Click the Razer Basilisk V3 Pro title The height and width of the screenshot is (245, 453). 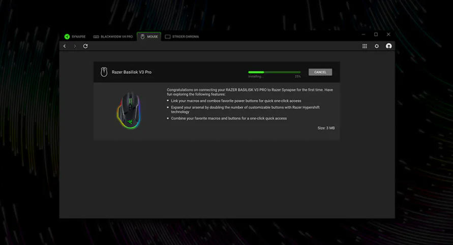pyautogui.click(x=131, y=72)
